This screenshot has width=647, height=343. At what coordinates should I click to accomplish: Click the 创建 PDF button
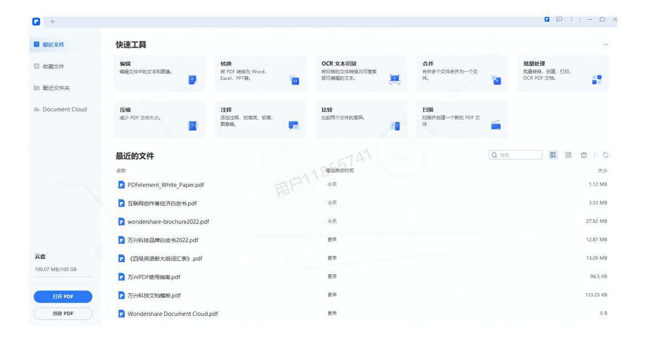tap(63, 314)
